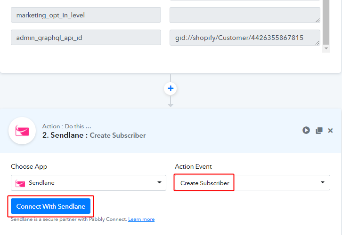Open the Action Event dropdown showing Create Subscriber
Screen dimensions: 342x235
(x=252, y=182)
